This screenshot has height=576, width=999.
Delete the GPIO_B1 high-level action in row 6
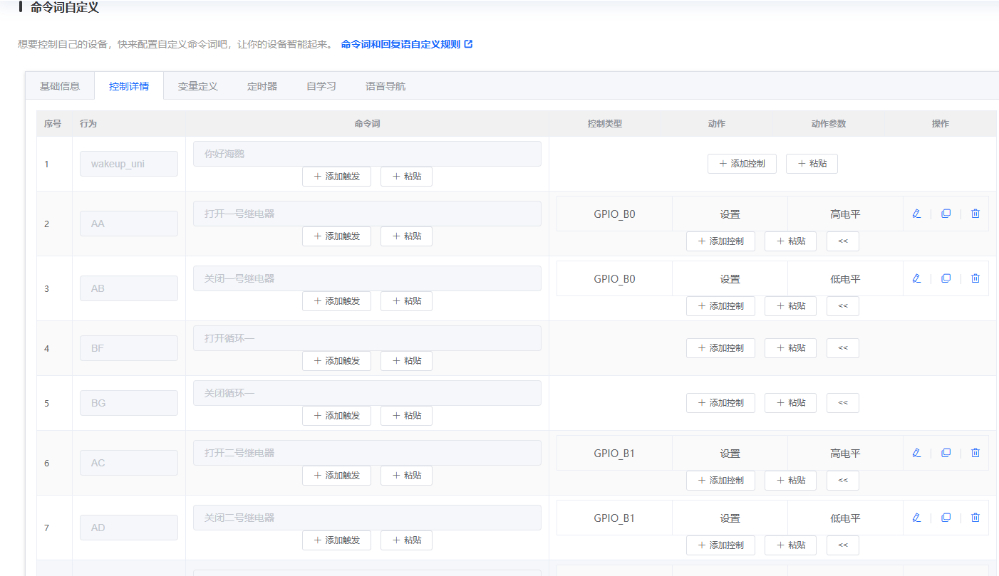[975, 452]
